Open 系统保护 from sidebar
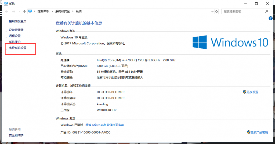Screen dimensions: 275x144 click(15, 42)
